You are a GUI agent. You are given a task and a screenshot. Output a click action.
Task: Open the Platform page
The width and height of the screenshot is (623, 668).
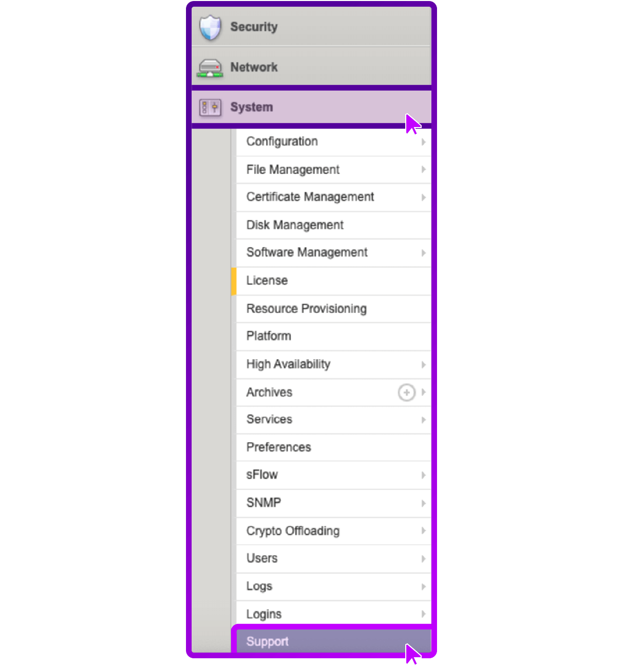pyautogui.click(x=334, y=337)
